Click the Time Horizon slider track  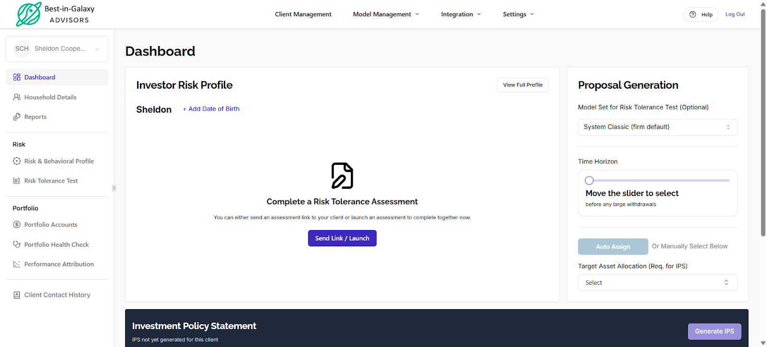point(657,181)
